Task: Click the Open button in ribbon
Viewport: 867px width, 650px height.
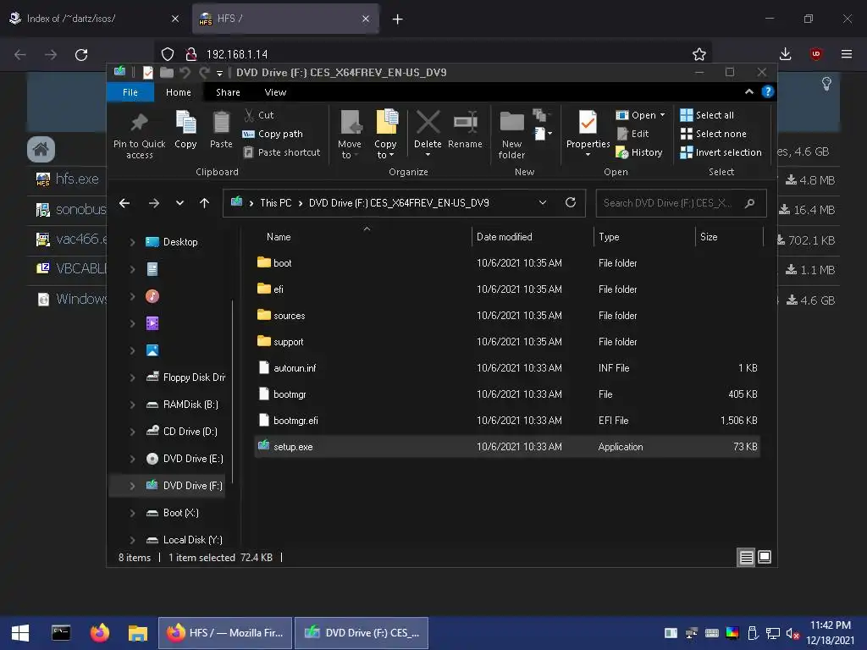Action: click(x=636, y=115)
